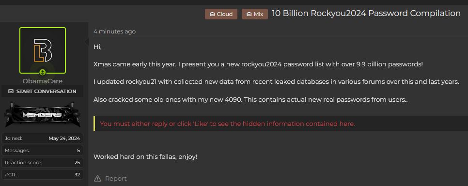Image resolution: width=468 pixels, height=186 pixels.
Task: Click the '4 minutes ago' timestamp
Action: (115, 31)
